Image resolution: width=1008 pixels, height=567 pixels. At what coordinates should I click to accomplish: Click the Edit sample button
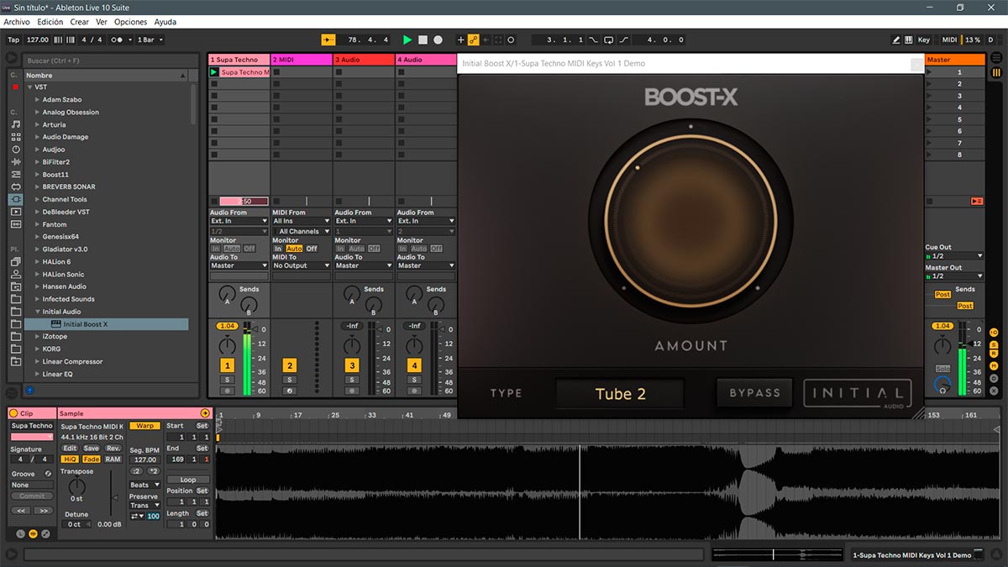[71, 449]
